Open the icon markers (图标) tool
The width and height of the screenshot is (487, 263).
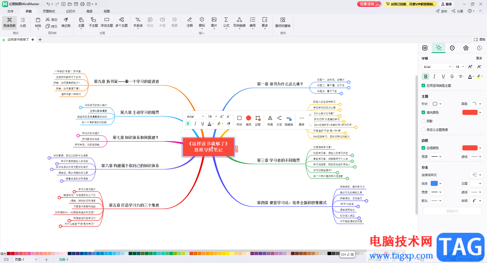click(x=202, y=23)
